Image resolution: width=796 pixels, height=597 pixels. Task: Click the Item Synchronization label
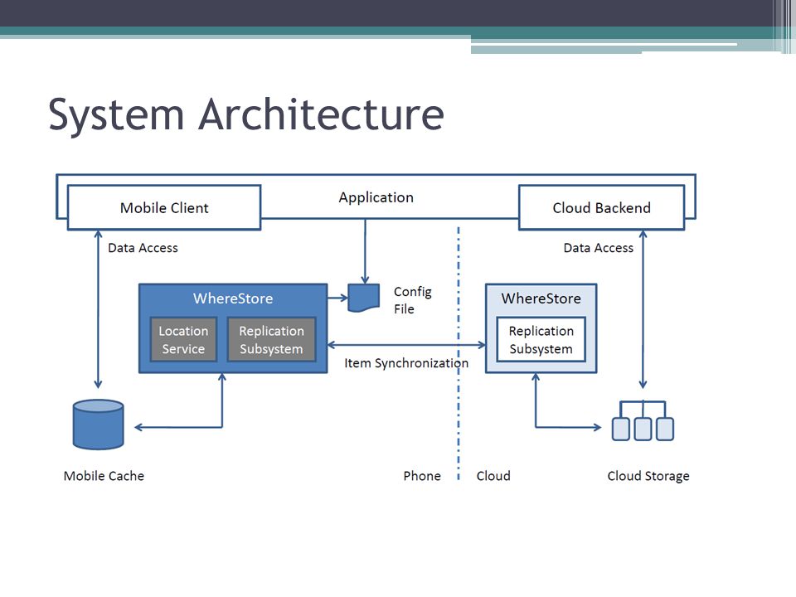pos(406,363)
